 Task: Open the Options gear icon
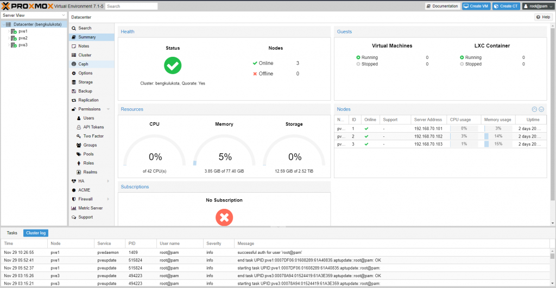(74, 73)
